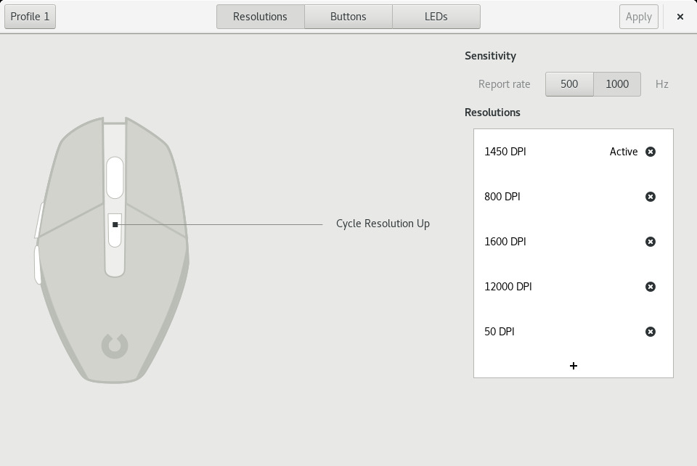Image resolution: width=697 pixels, height=466 pixels.
Task: Remove the 1450 DPI resolution entry
Action: point(651,152)
